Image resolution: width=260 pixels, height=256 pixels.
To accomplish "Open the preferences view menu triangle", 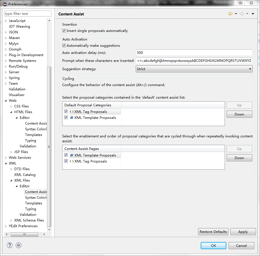I will point(253,14).
